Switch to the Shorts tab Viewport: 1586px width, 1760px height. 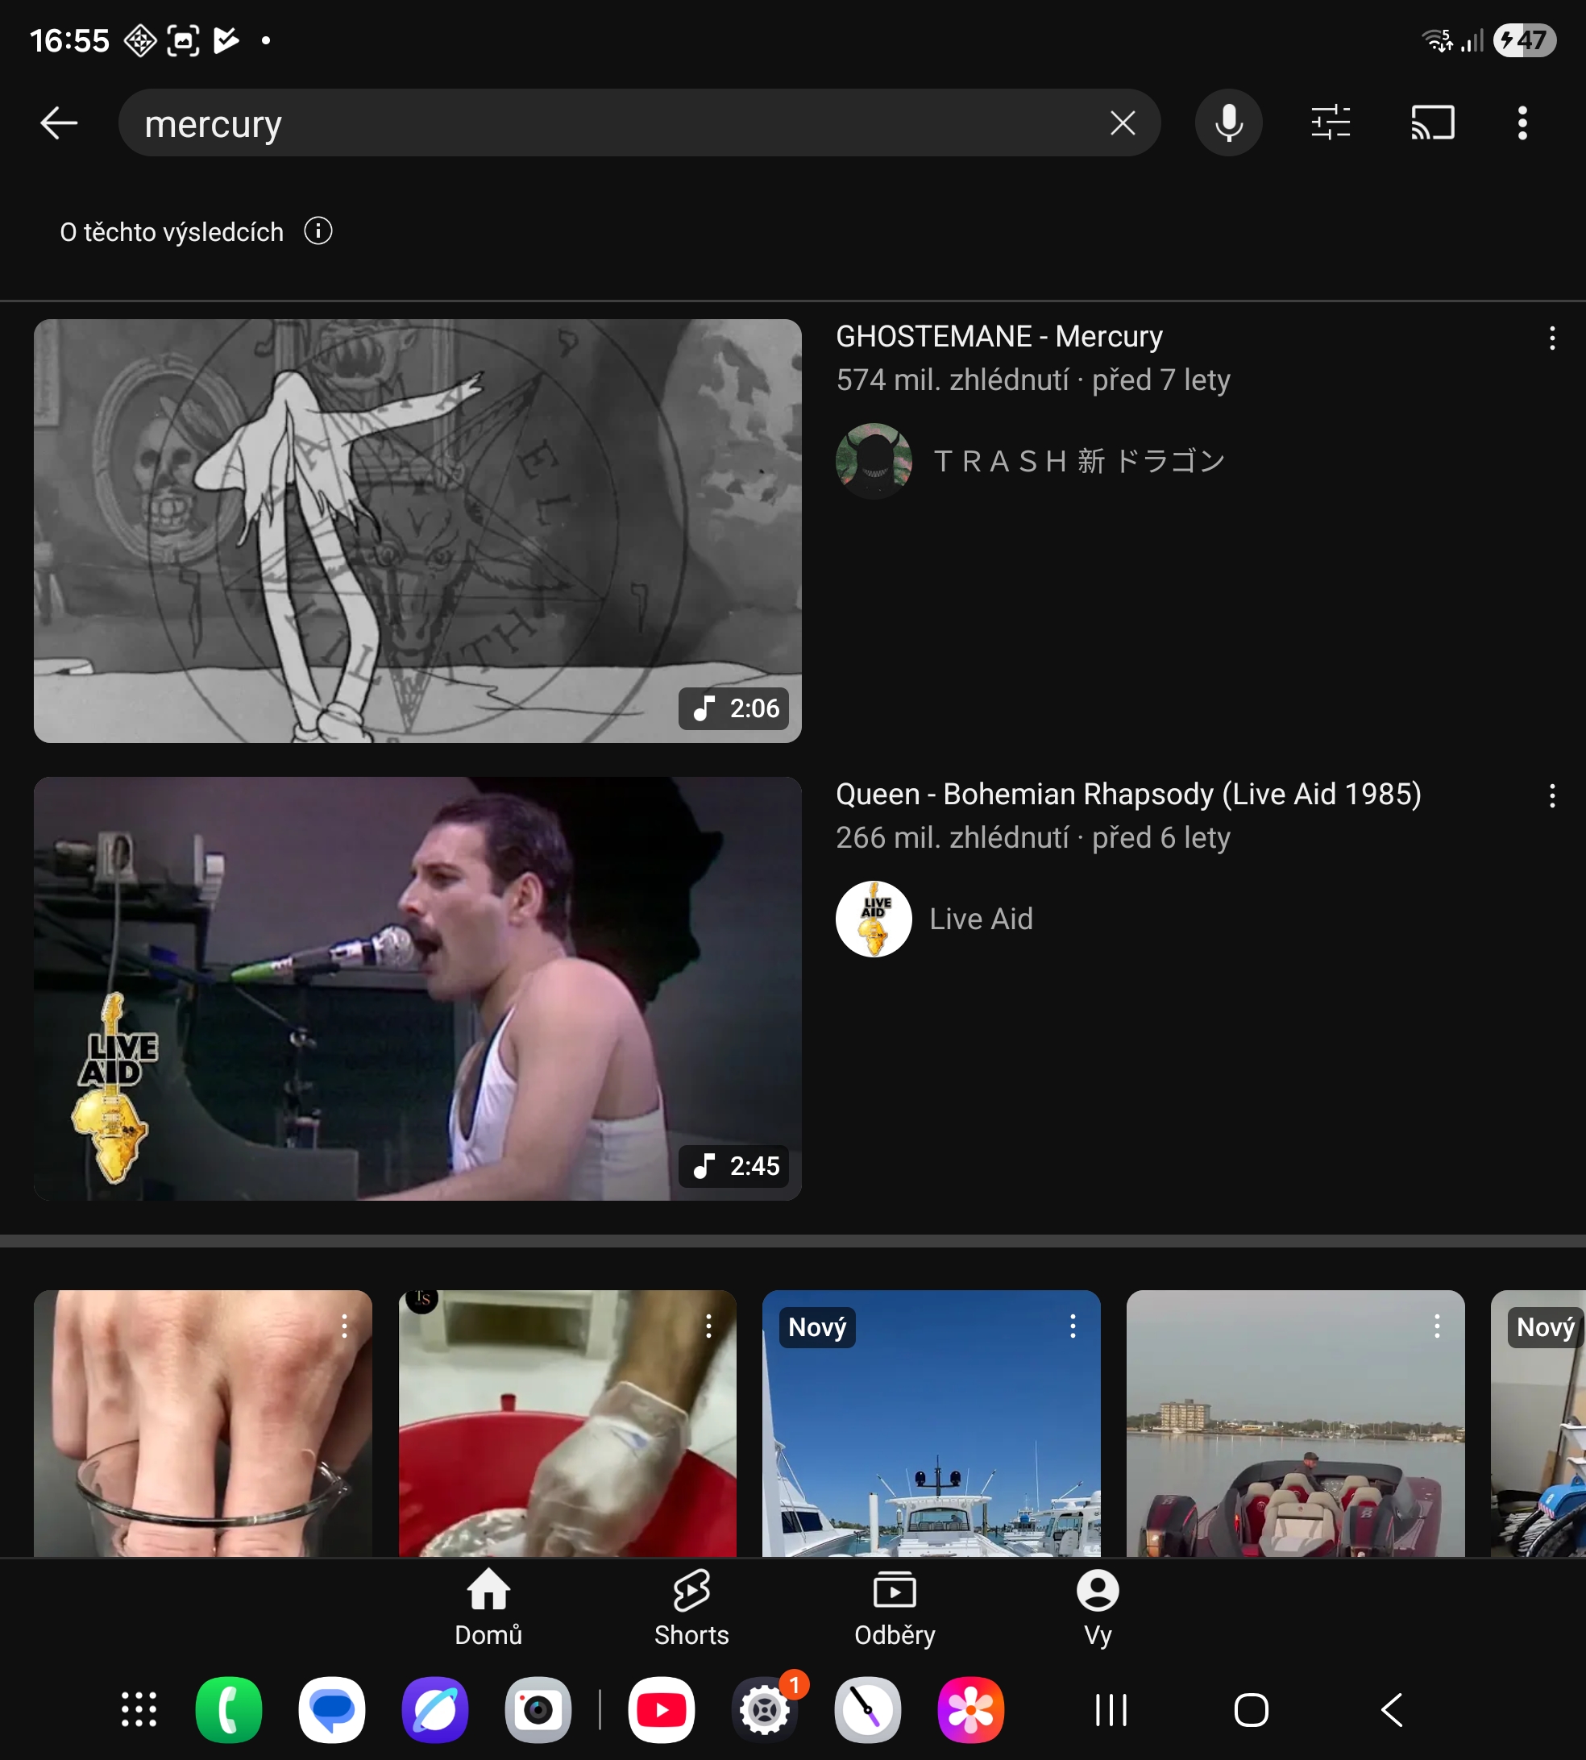click(x=692, y=1608)
